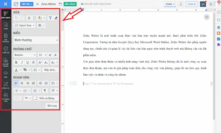The height and width of the screenshot is (133, 221).
Task: Click the Undo icon in the SỬA section
Action: click(16, 18)
